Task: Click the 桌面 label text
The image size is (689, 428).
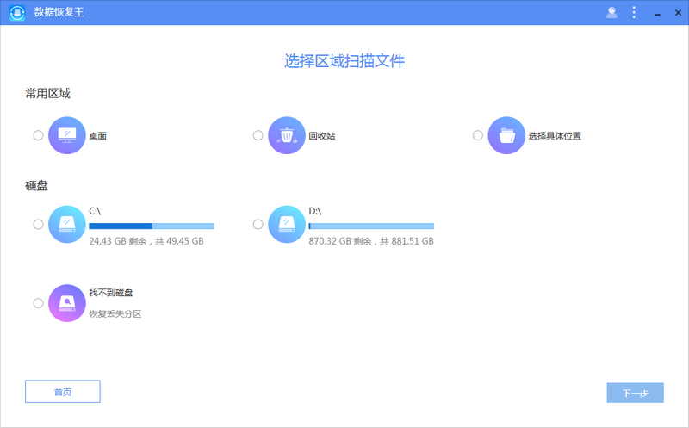Action: coord(97,136)
